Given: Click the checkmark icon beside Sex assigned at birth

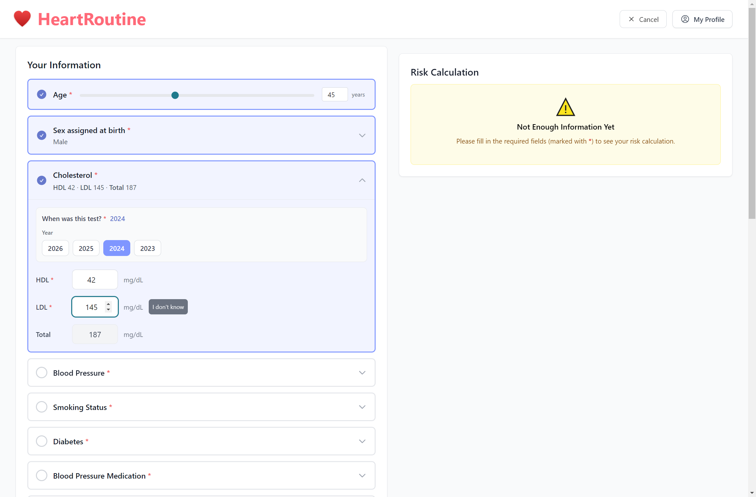Looking at the screenshot, I should pos(42,135).
